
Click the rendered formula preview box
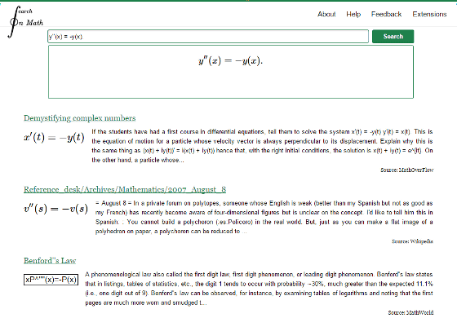231,72
